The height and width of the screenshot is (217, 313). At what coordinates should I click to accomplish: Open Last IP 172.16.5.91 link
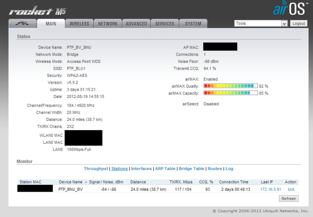270,189
